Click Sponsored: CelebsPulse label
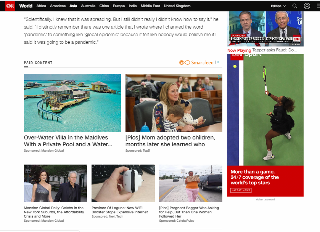Viewport: 320px width, 232px height. 177,221
